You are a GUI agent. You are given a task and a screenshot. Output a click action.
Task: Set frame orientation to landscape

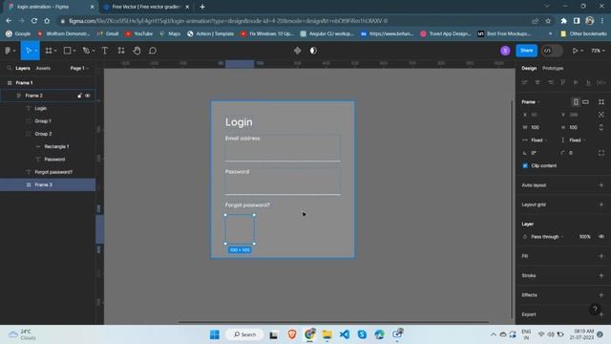[x=585, y=102]
